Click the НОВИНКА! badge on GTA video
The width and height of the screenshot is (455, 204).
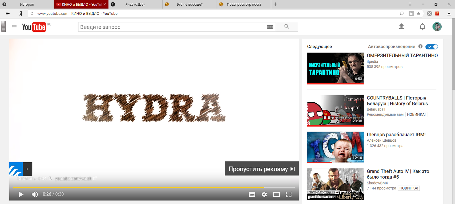(409, 188)
